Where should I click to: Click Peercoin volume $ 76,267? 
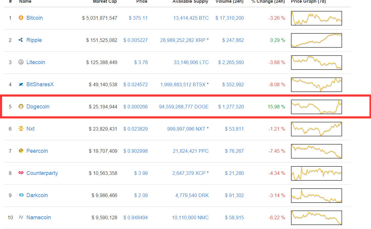pos(234,151)
